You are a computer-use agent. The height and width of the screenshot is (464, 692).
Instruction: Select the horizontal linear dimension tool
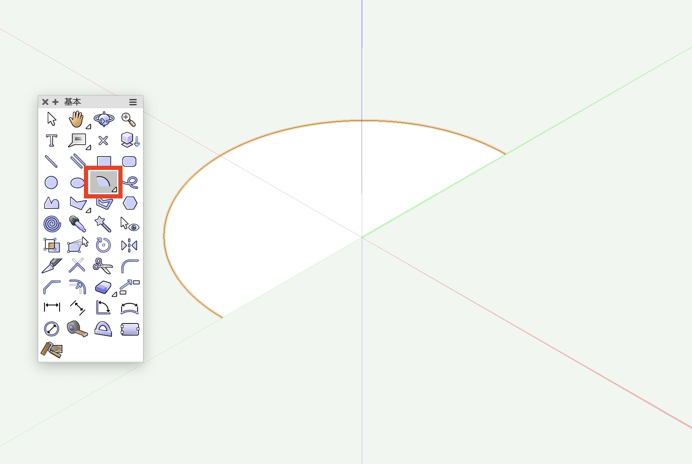pyautogui.click(x=52, y=307)
